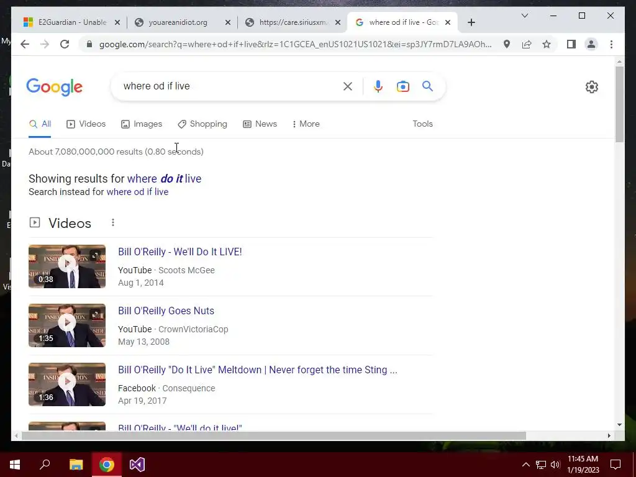This screenshot has width=636, height=477.
Task: Click the forward navigation arrow
Action: click(x=45, y=44)
